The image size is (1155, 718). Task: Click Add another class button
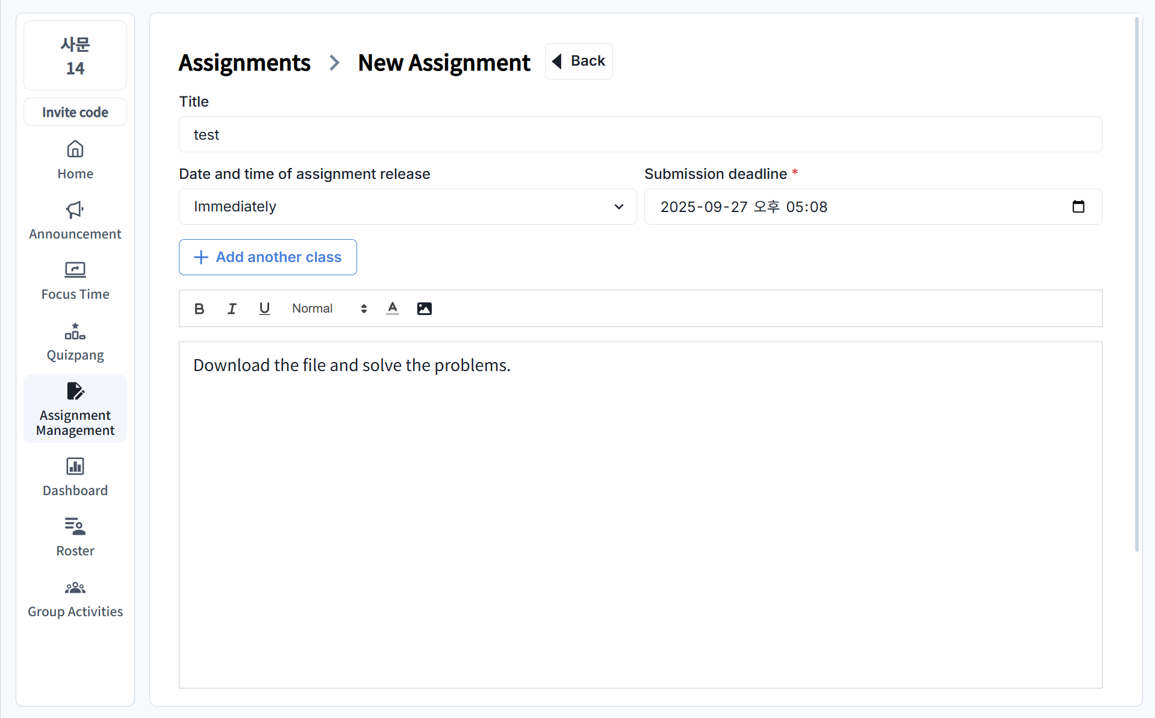pos(268,257)
